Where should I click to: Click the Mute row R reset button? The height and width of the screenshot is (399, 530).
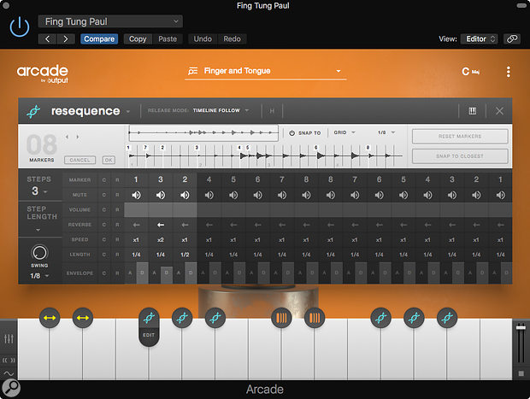click(x=117, y=195)
